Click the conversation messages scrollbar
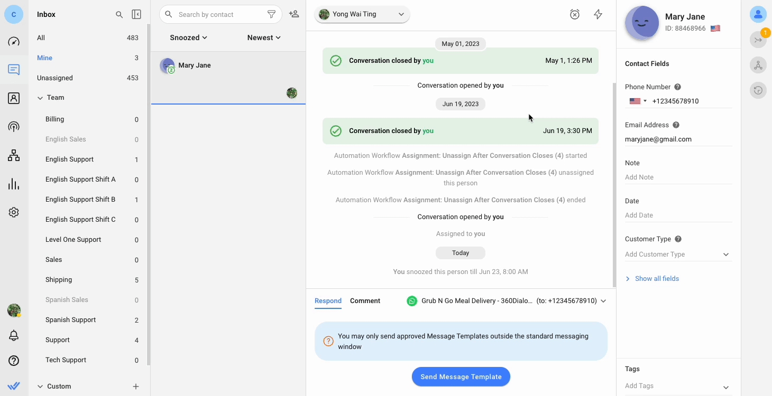Viewport: 772px width, 396px height. click(x=614, y=185)
